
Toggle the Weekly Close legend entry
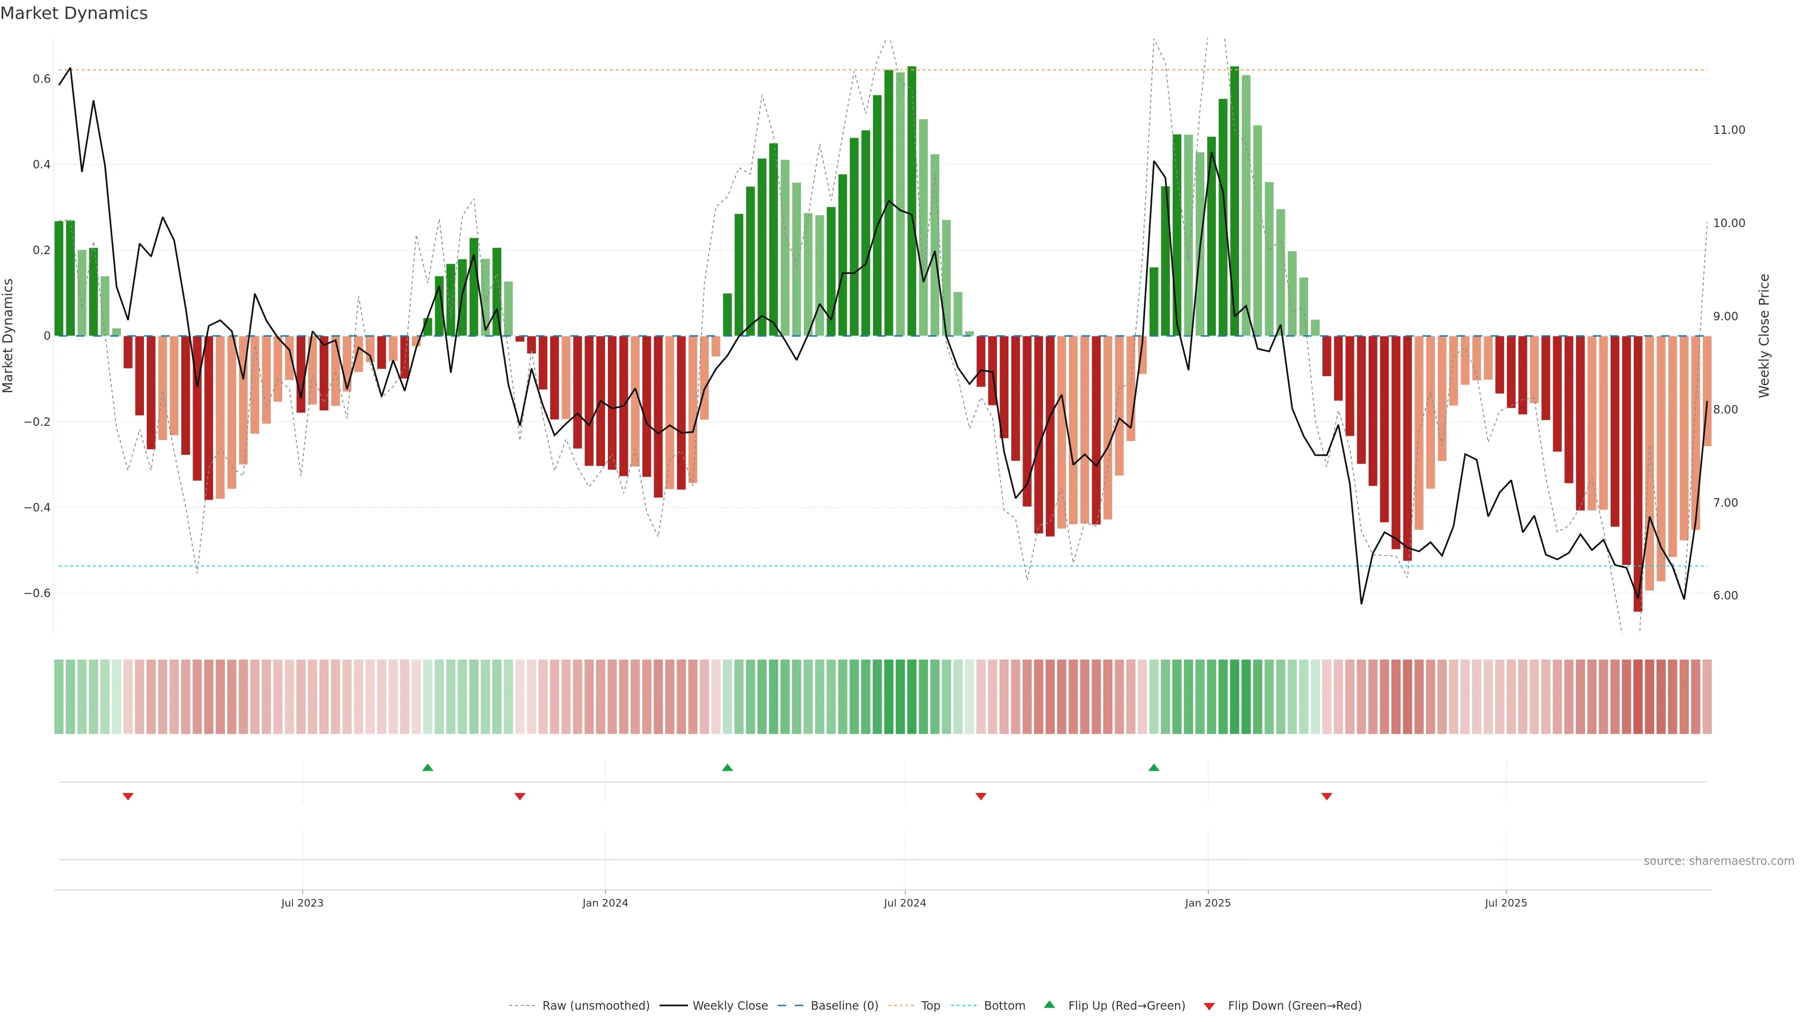click(730, 1006)
